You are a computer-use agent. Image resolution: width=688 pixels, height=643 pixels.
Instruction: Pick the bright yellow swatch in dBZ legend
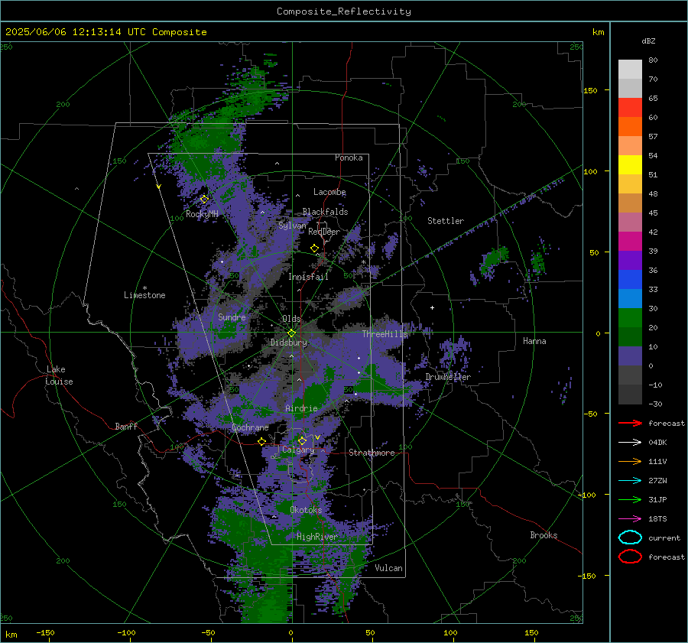point(630,164)
